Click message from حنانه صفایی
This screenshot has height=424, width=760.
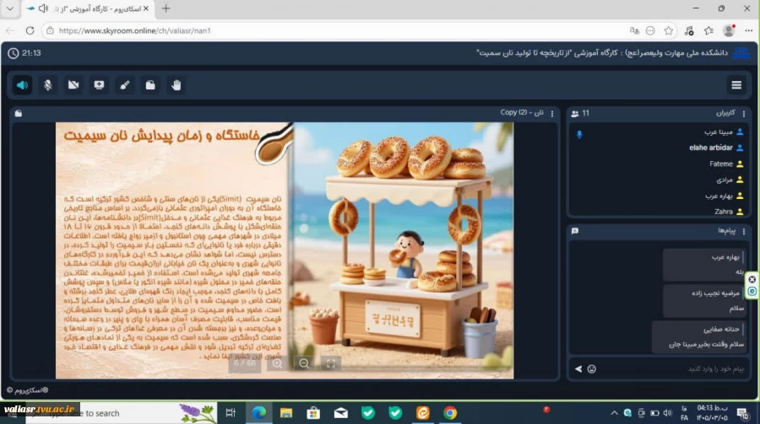click(698, 336)
